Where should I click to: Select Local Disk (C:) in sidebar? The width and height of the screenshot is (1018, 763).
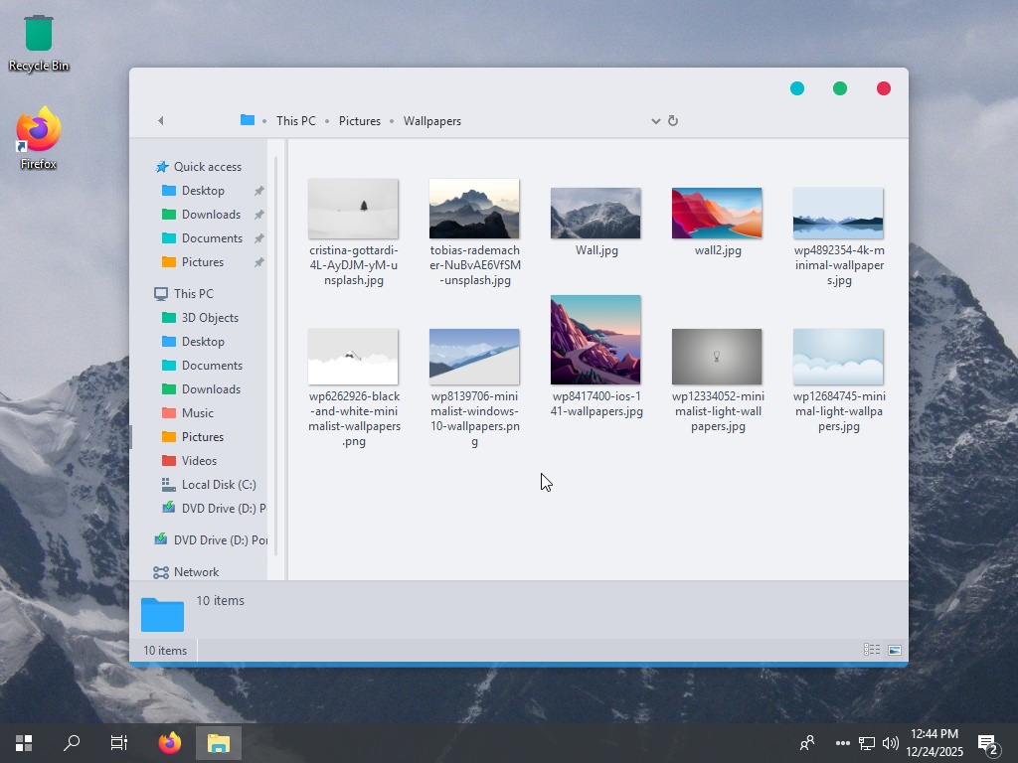click(218, 485)
